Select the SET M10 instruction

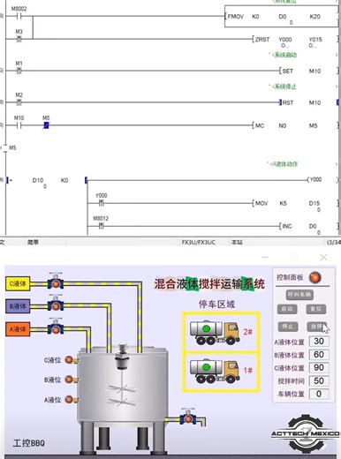308,71
